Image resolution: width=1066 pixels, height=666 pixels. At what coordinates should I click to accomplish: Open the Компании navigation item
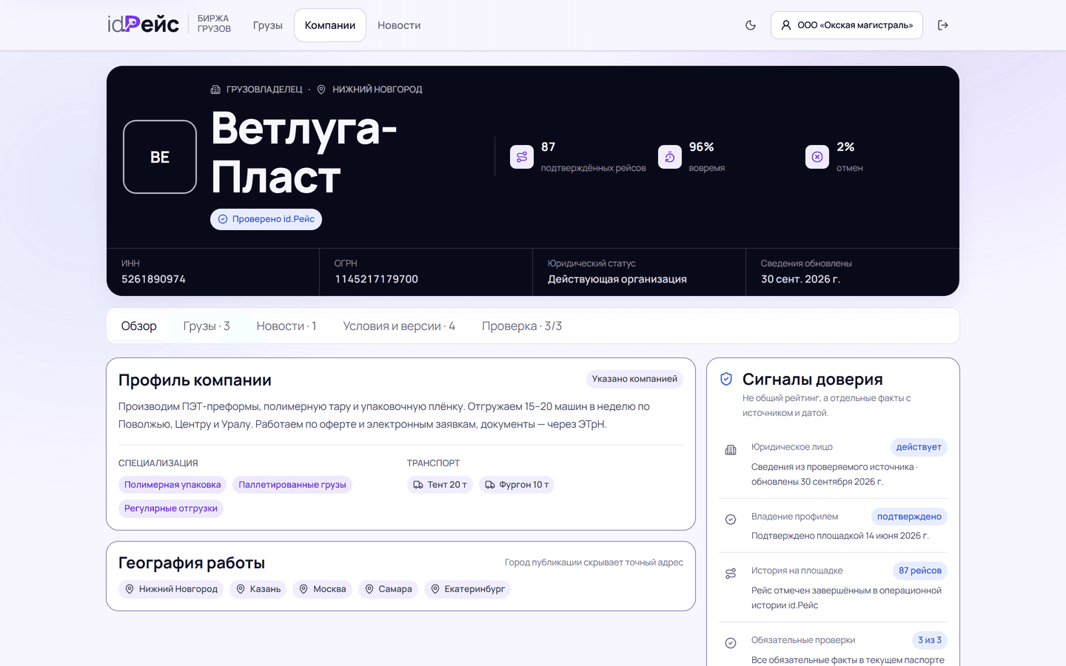coord(330,25)
